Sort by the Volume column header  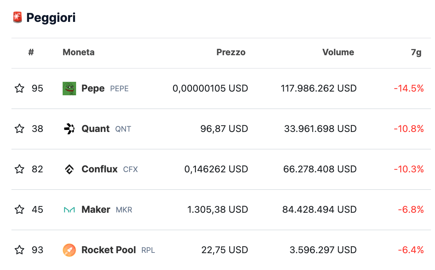point(338,53)
